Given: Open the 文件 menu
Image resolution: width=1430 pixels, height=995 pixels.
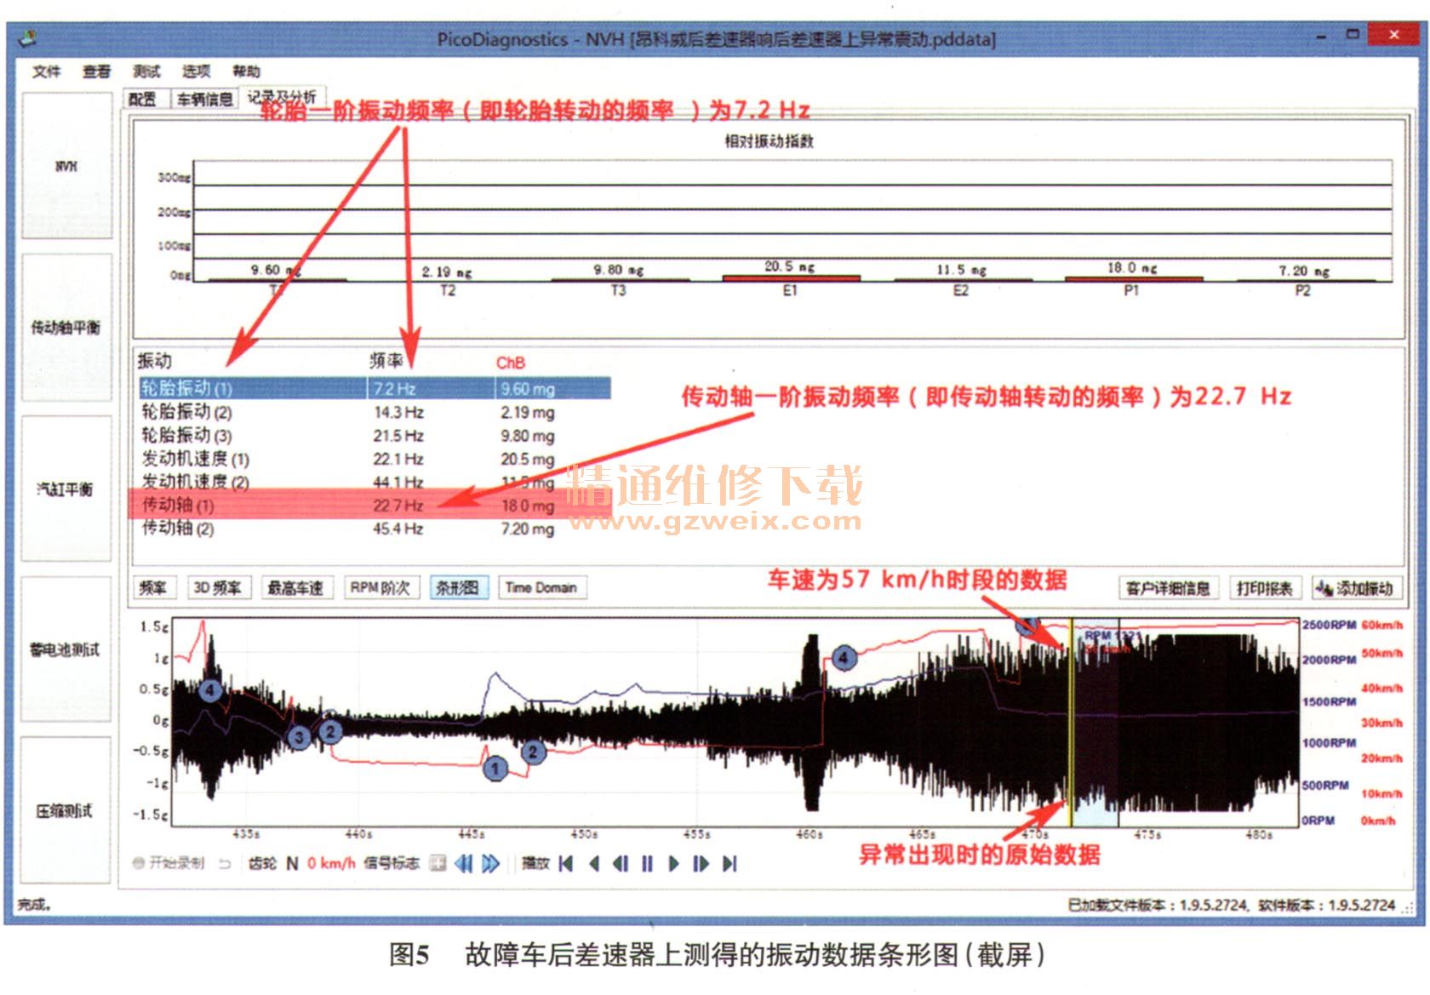Looking at the screenshot, I should (x=46, y=71).
